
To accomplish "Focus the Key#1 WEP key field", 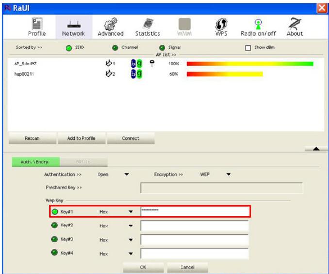I will pyautogui.click(x=195, y=212).
